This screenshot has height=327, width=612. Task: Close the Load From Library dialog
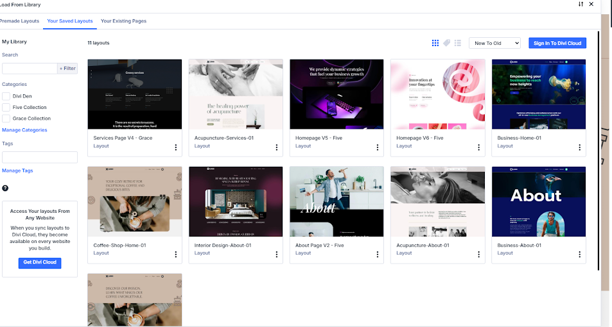pyautogui.click(x=591, y=4)
